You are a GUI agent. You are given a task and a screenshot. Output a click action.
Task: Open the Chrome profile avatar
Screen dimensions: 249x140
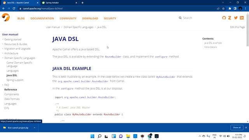[x=240, y=9]
